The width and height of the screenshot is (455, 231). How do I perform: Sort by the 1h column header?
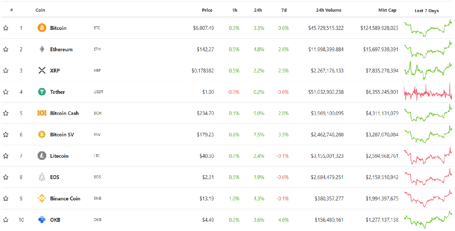[235, 10]
